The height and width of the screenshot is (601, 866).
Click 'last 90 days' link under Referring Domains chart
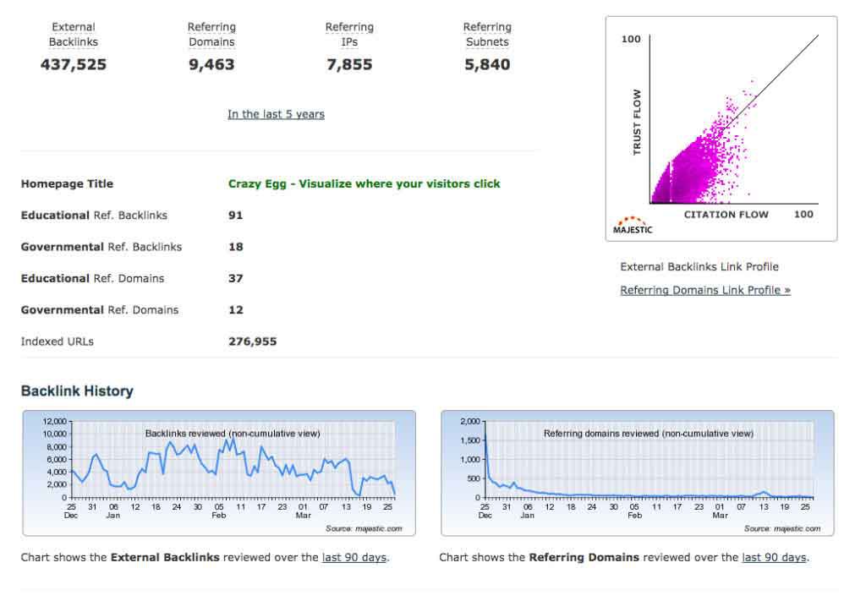click(774, 557)
